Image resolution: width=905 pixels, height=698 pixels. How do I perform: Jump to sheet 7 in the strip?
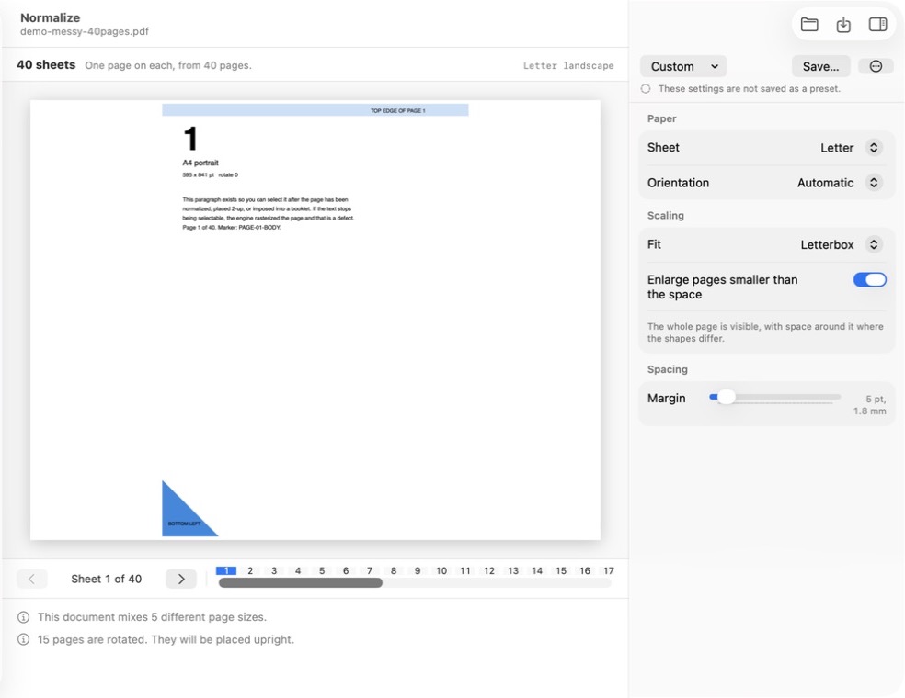[x=370, y=570]
